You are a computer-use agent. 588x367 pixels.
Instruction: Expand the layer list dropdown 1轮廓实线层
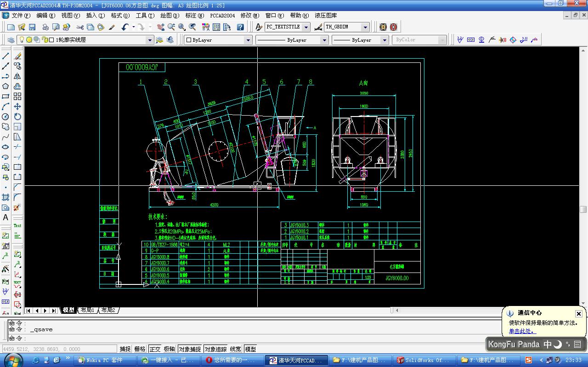(149, 40)
